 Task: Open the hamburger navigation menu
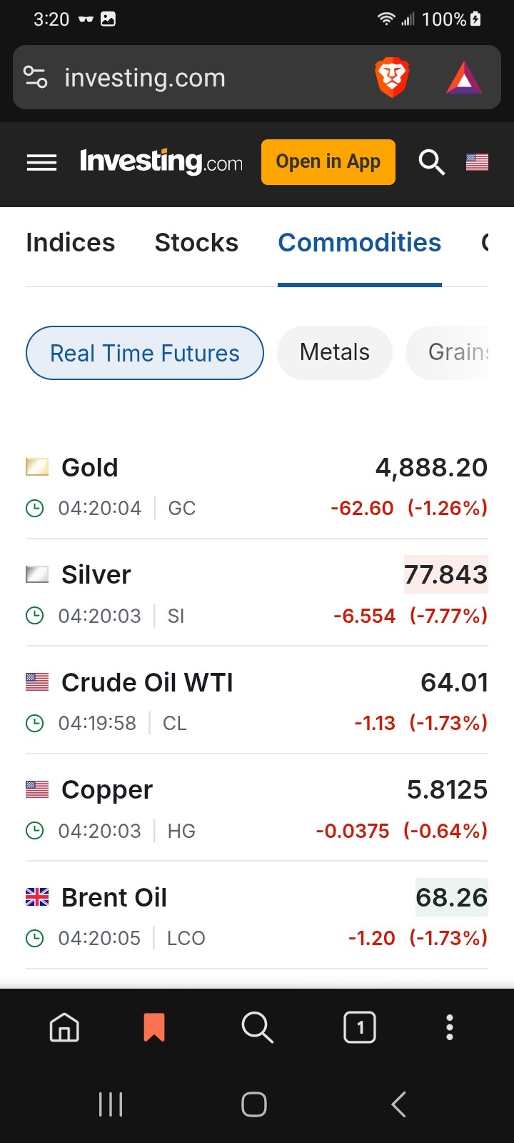pyautogui.click(x=41, y=163)
